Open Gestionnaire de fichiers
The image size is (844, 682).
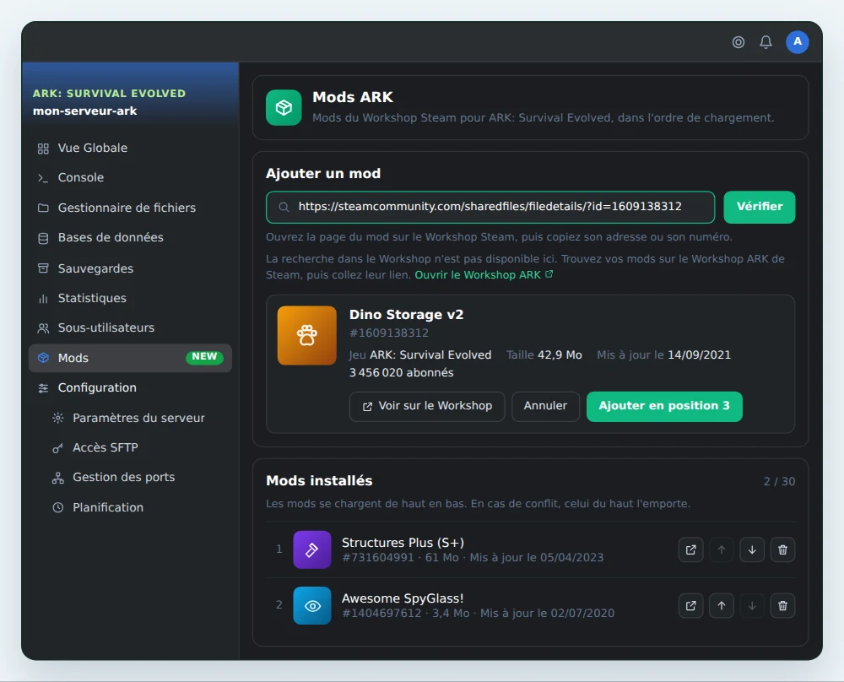pos(130,208)
